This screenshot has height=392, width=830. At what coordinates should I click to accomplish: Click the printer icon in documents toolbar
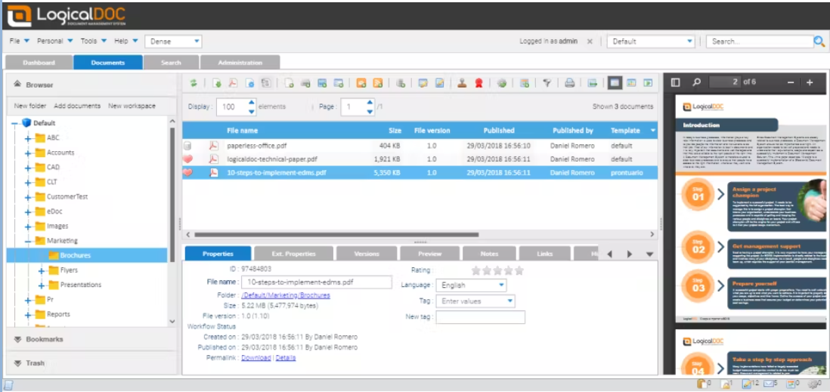coord(570,83)
